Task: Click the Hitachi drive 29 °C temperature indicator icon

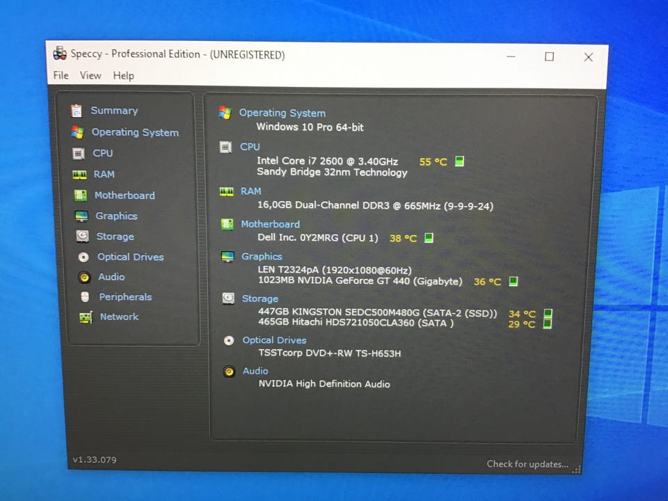Action: [x=548, y=324]
